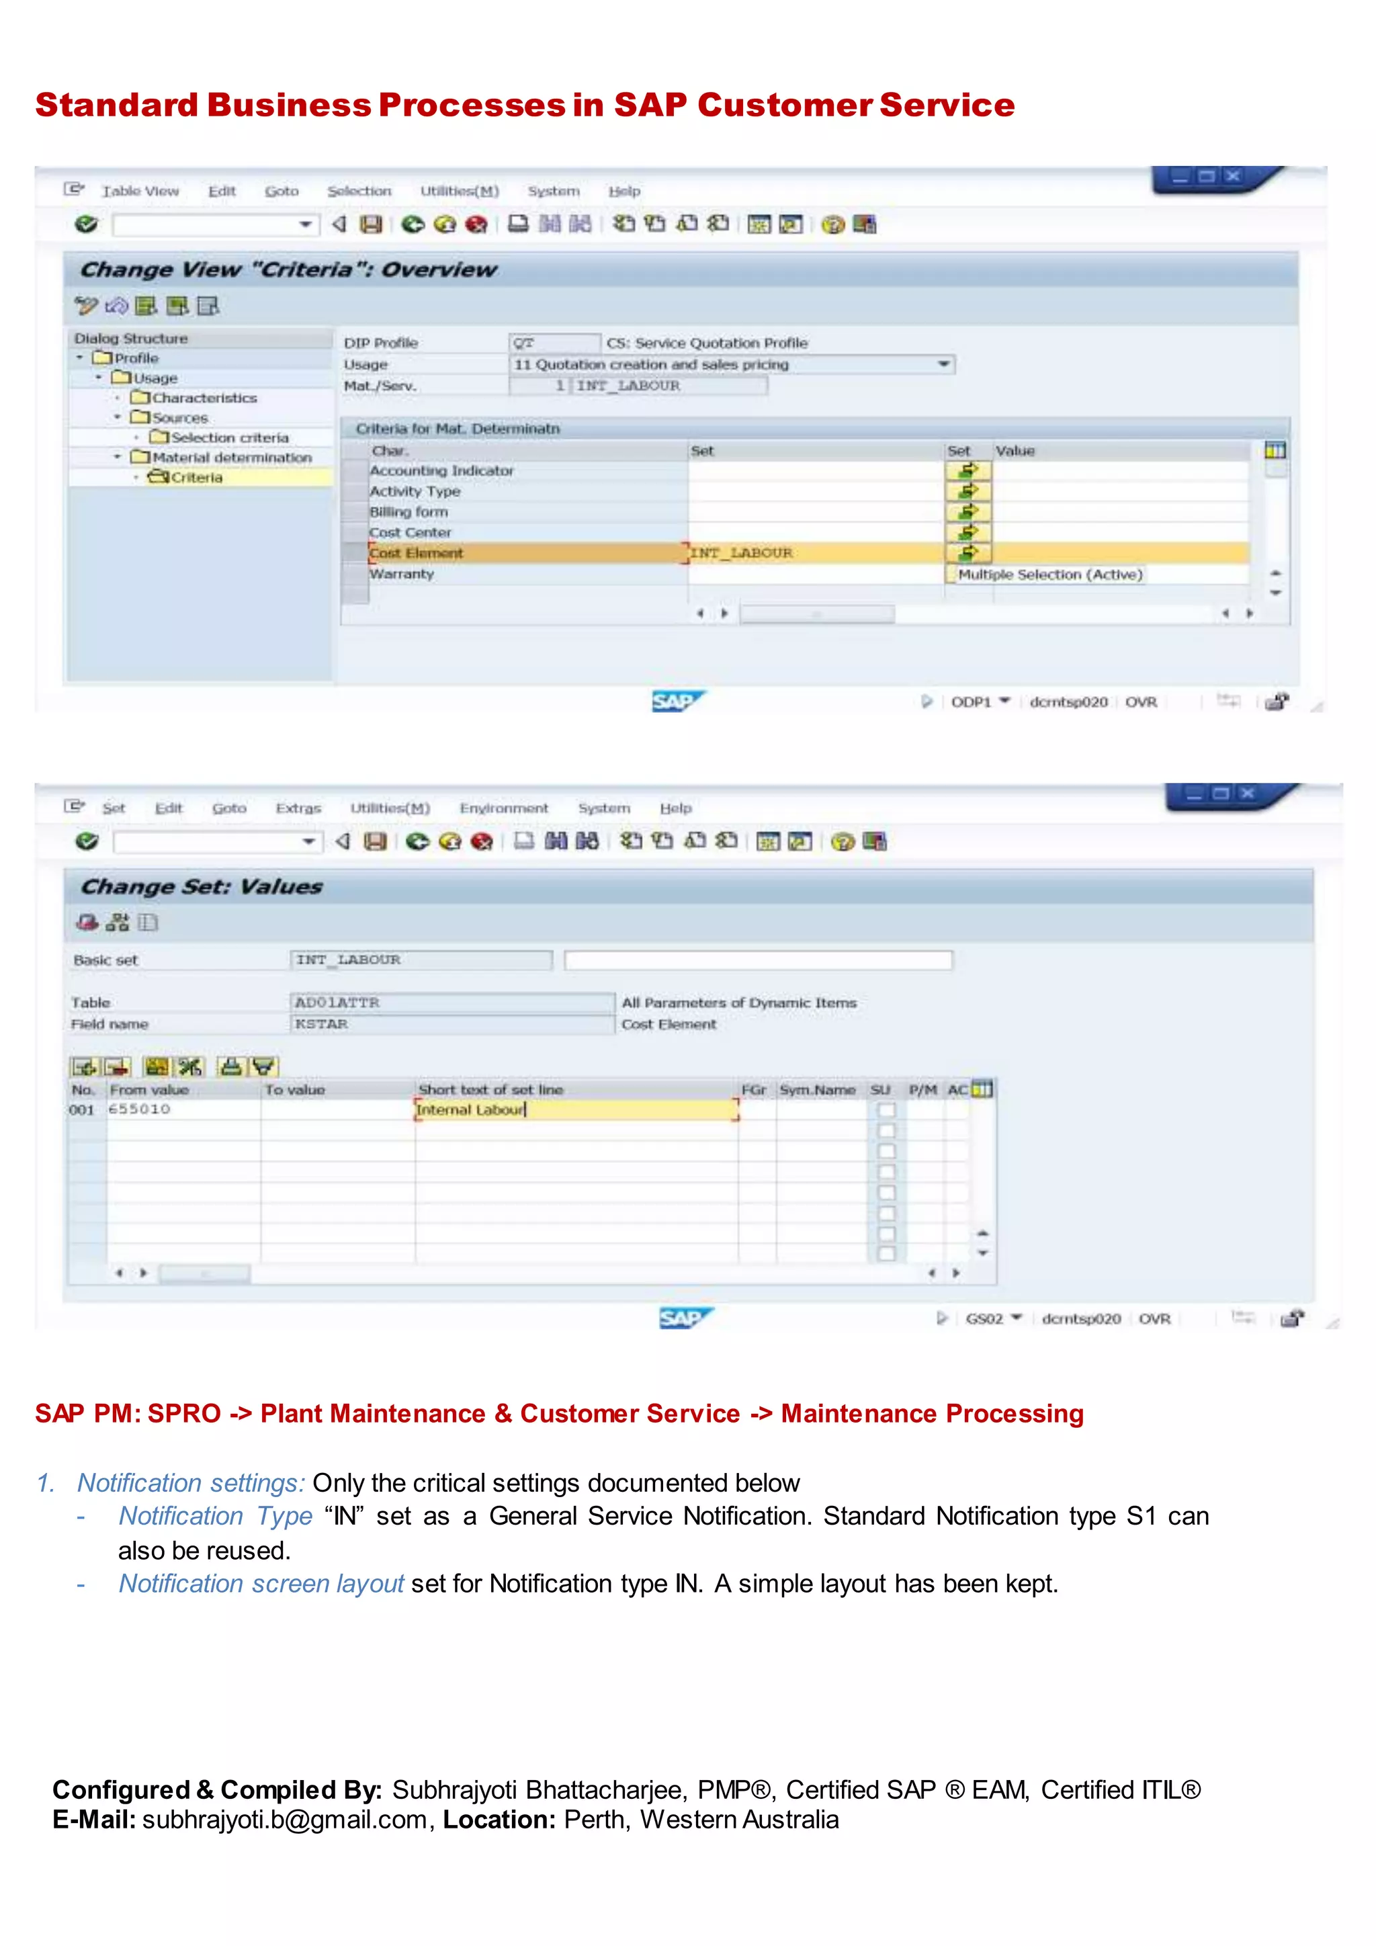
Task: Click the Print icon in Change View window
Action: [518, 224]
